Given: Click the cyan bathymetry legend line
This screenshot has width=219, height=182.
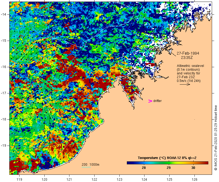Looking at the screenshot, I should coord(86,167).
